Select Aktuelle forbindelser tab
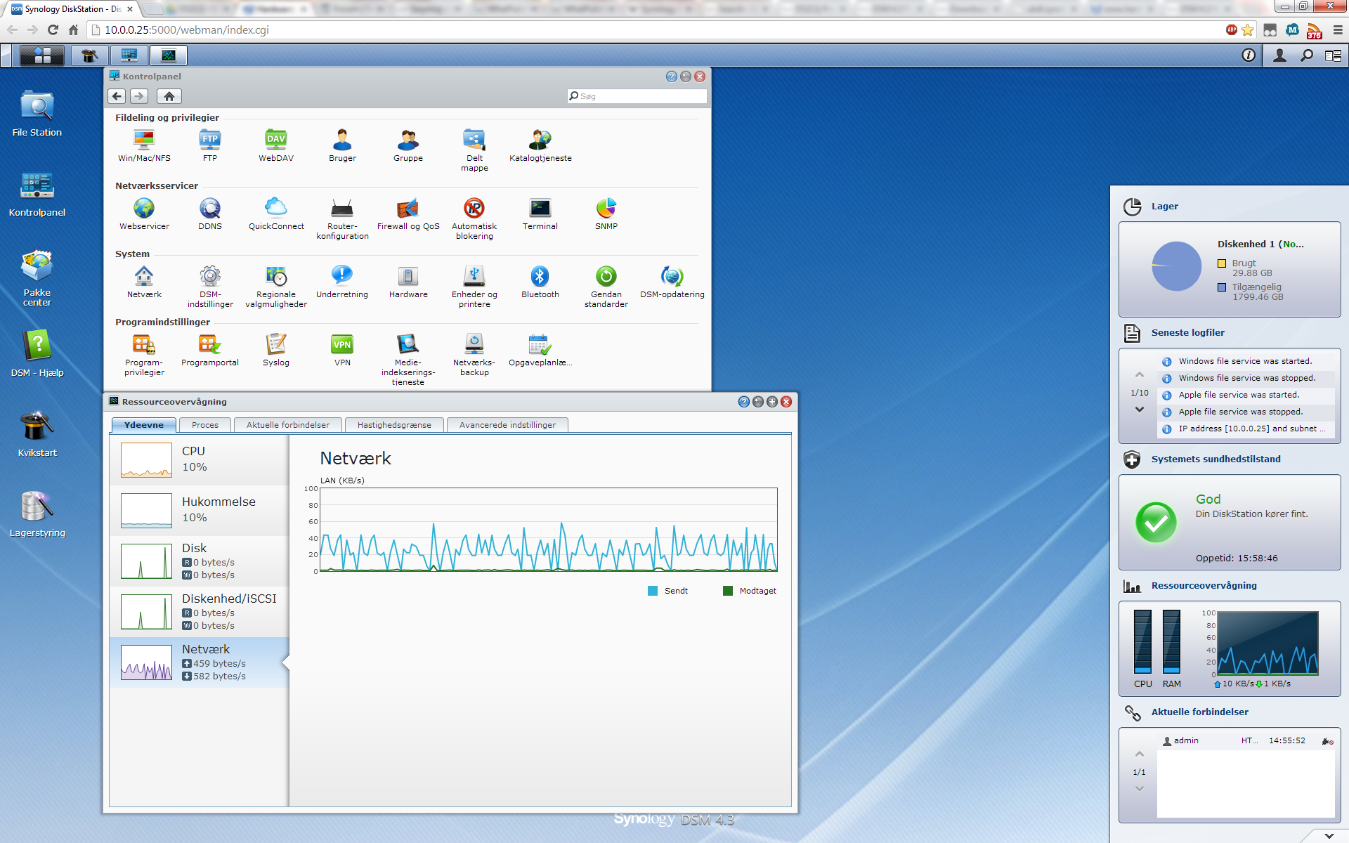This screenshot has height=843, width=1349. point(288,425)
